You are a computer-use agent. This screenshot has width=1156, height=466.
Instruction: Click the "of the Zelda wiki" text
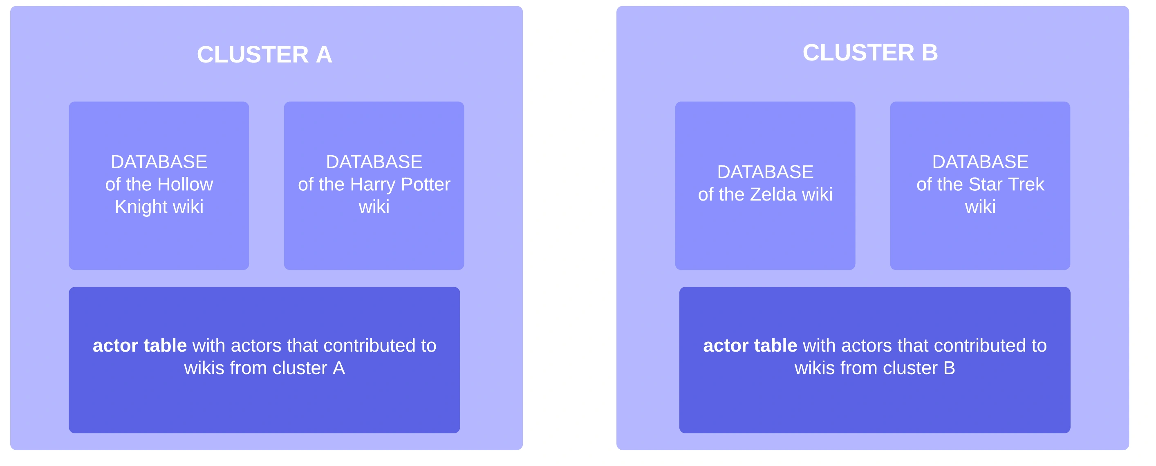(765, 195)
